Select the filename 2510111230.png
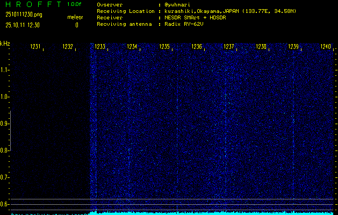 [24, 15]
